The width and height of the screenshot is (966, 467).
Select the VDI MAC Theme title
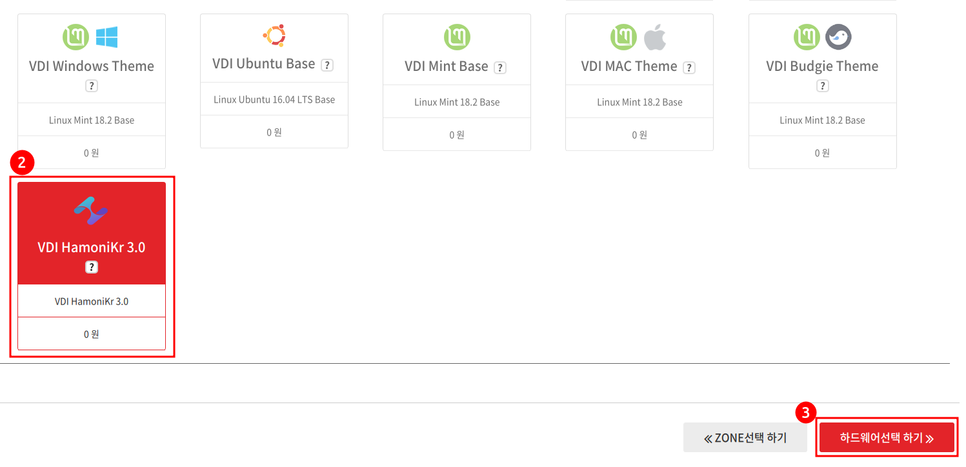[629, 66]
